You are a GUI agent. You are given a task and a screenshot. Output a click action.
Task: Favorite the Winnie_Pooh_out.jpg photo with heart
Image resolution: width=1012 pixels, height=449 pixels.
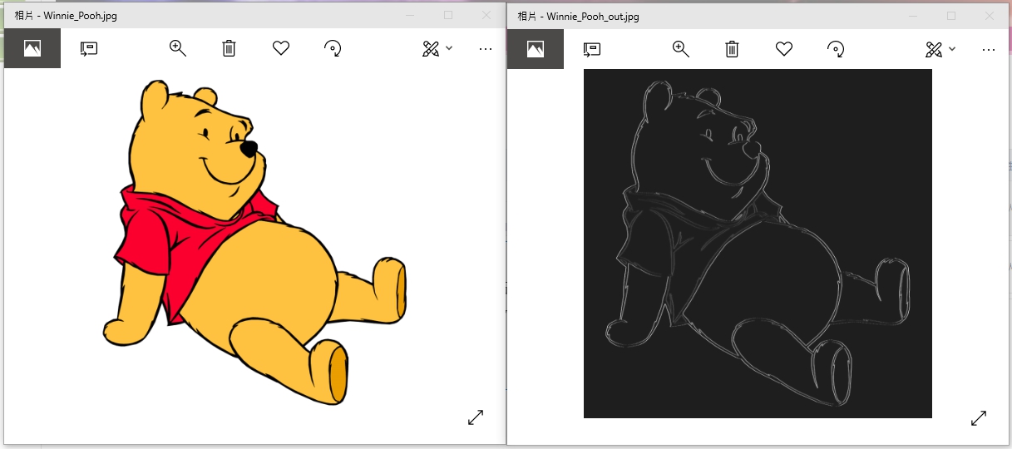click(784, 49)
